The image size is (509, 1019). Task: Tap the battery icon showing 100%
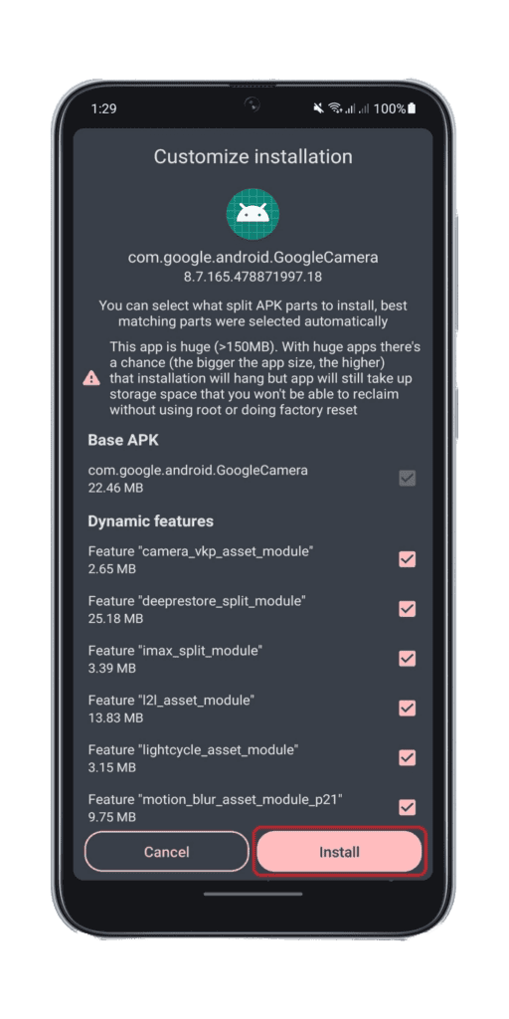[x=412, y=108]
